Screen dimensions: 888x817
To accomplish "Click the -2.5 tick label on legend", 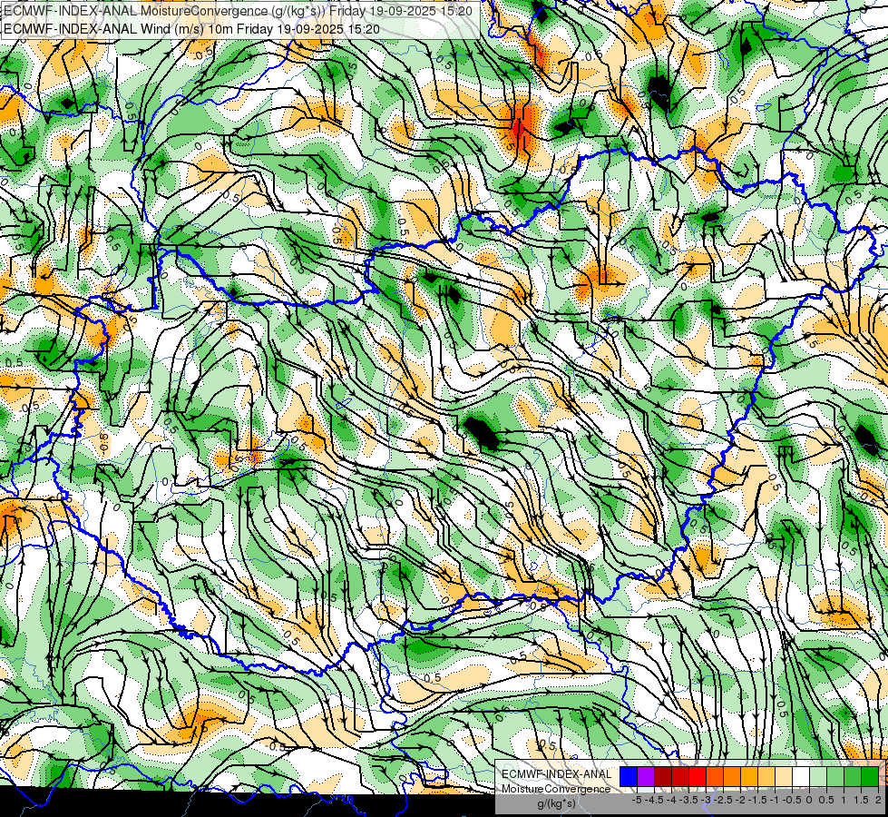I will (725, 800).
